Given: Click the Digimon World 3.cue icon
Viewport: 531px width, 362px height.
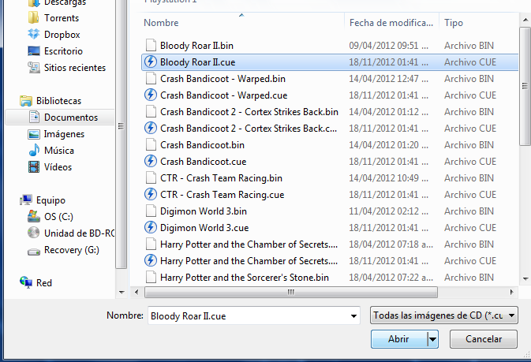Looking at the screenshot, I should 151,228.
